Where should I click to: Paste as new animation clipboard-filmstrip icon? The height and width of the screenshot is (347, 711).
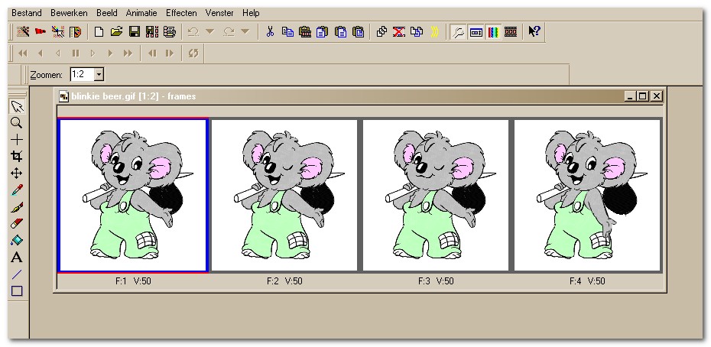click(305, 32)
